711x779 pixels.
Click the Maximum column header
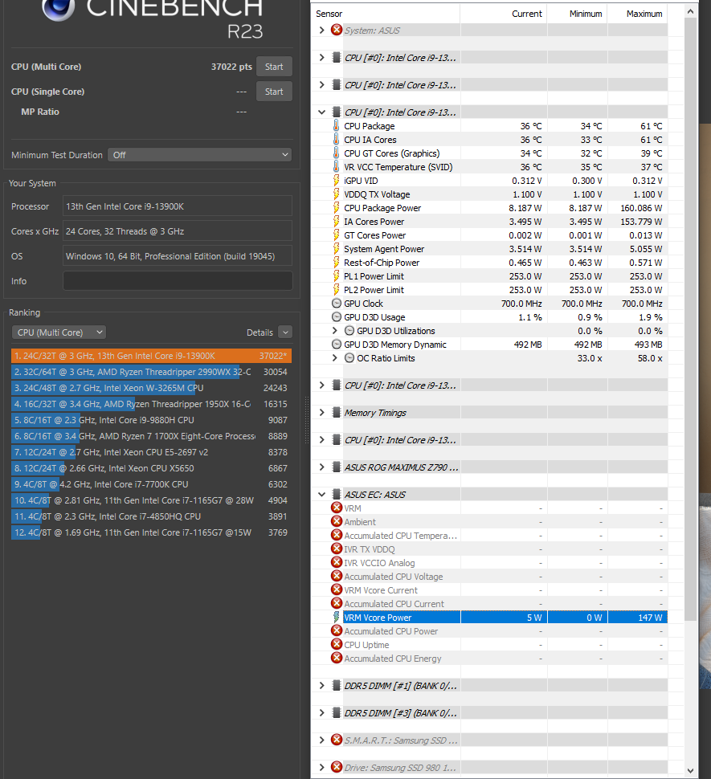(x=637, y=14)
